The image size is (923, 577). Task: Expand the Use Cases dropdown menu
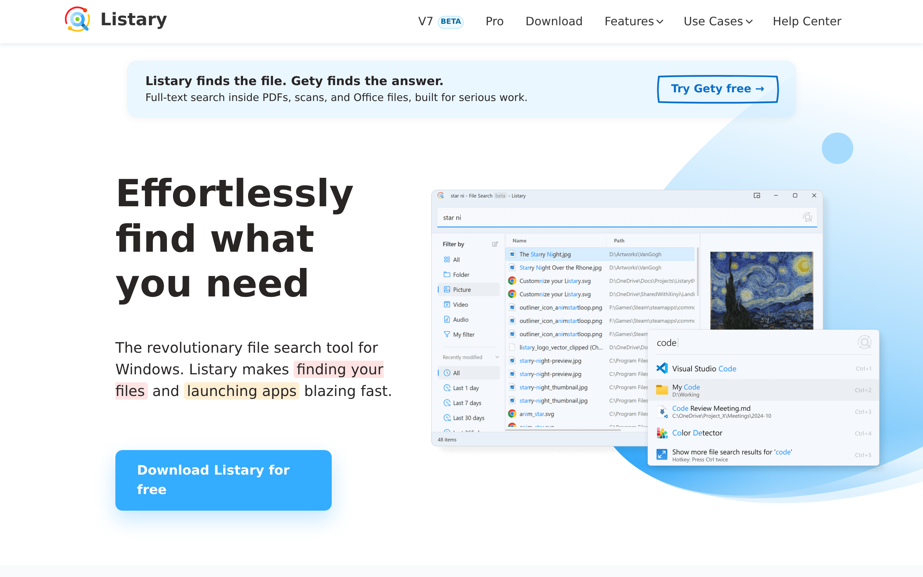718,21
